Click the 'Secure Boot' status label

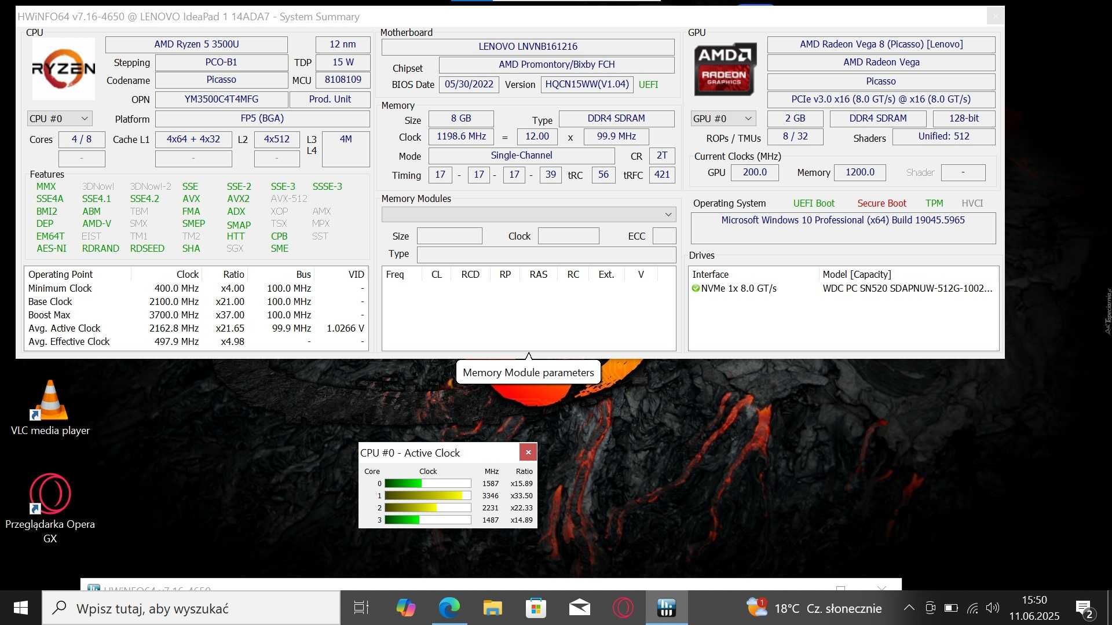[x=881, y=204]
